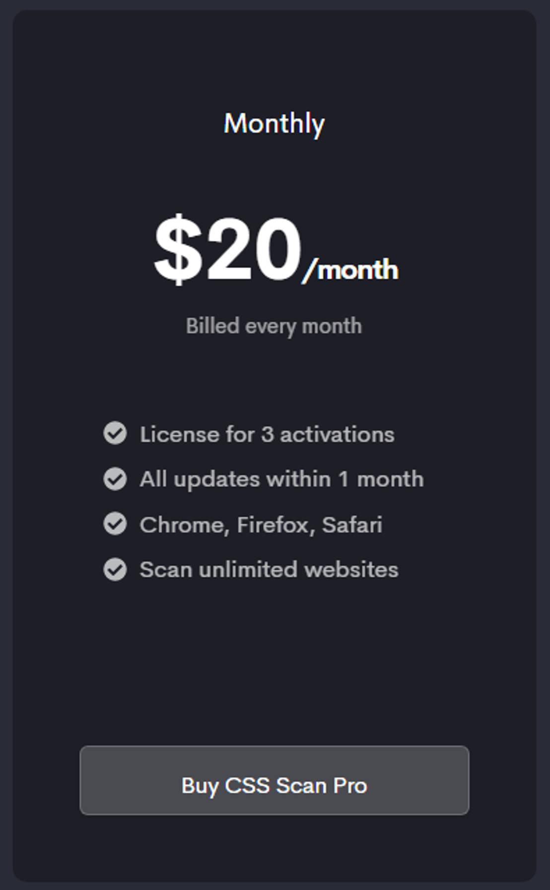Click the word License in the feature list
The image size is (550, 890).
[x=180, y=435]
